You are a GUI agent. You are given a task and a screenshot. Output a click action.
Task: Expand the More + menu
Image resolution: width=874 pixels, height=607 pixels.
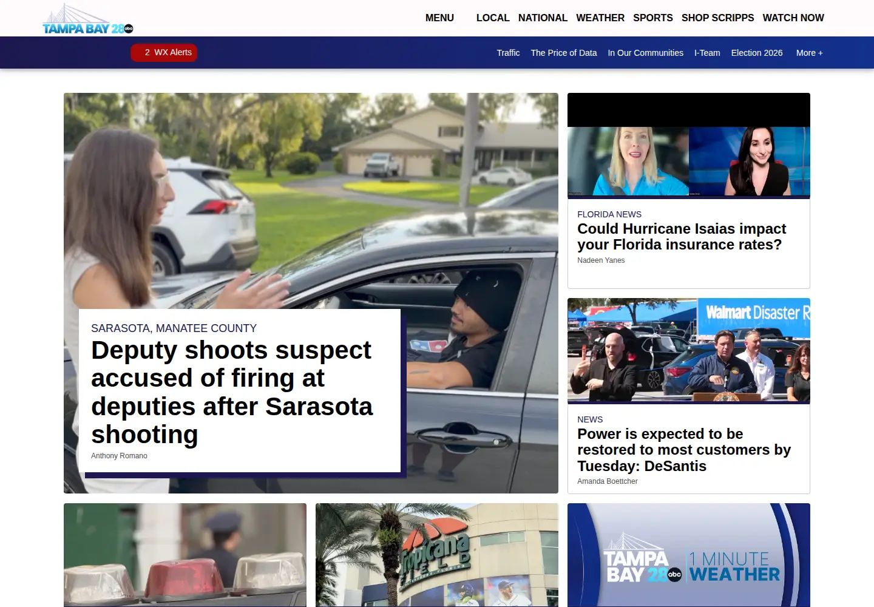point(810,53)
